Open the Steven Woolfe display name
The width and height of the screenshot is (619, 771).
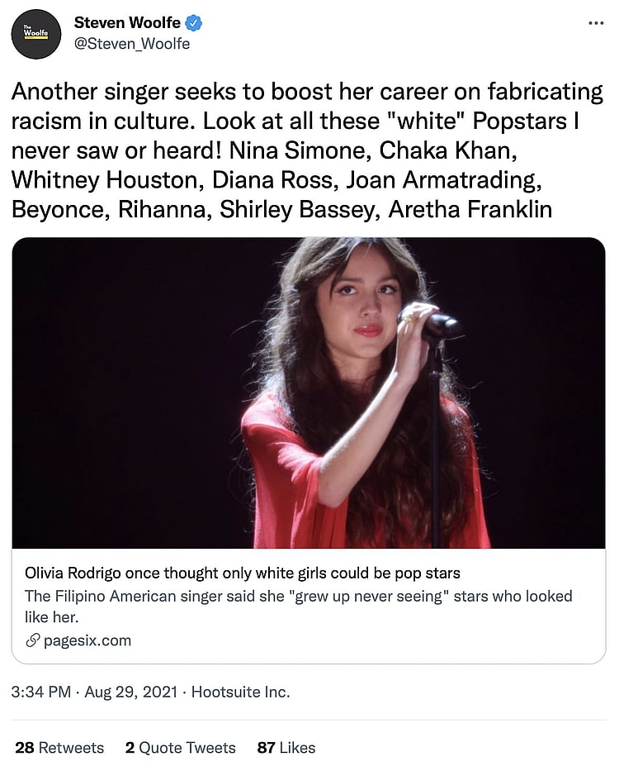(128, 22)
